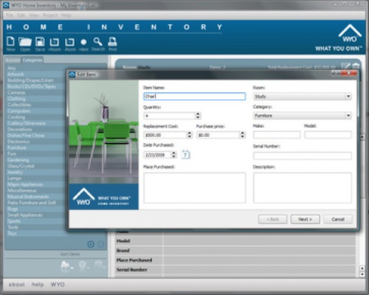Open the File menu

point(9,15)
